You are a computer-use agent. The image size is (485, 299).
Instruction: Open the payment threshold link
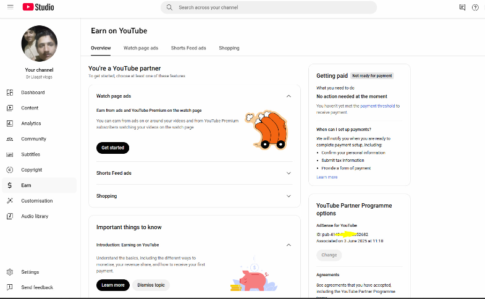coord(377,106)
